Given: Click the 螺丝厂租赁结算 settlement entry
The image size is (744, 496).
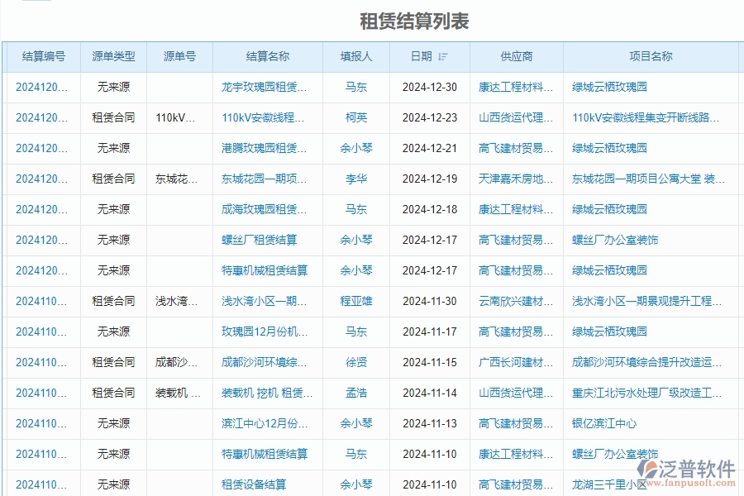Looking at the screenshot, I should tap(266, 240).
